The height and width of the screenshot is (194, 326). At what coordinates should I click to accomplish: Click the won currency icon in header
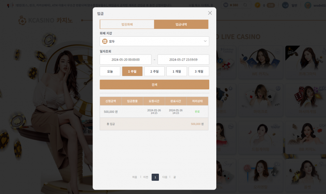pos(226,5)
